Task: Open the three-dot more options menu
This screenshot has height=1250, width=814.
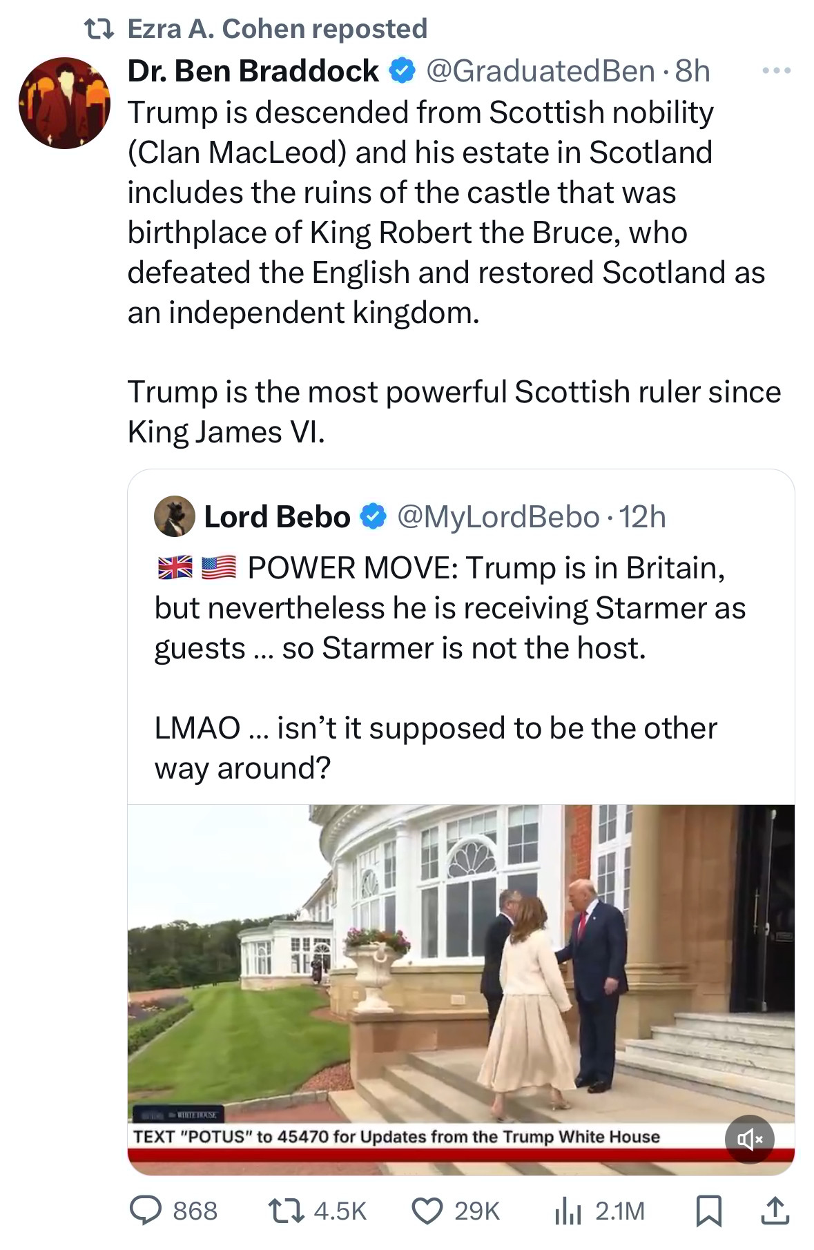Action: [x=776, y=70]
